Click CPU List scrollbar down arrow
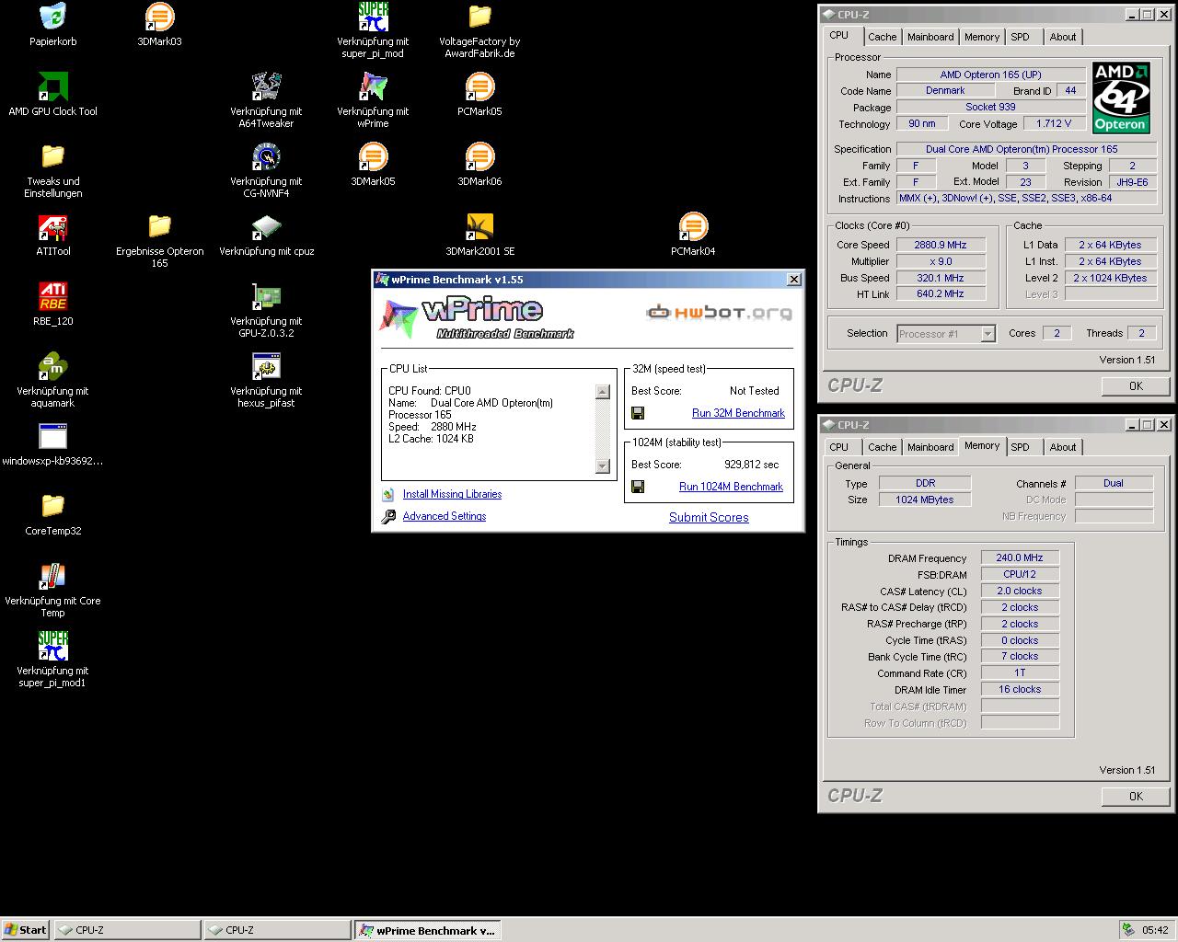The width and height of the screenshot is (1178, 942). point(603,466)
